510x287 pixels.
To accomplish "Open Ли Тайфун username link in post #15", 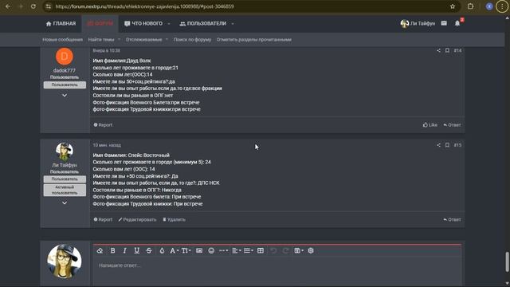I will coord(65,165).
